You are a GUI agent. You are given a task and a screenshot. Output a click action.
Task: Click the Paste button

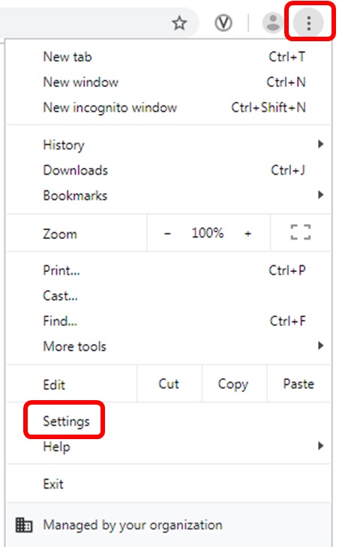[298, 384]
